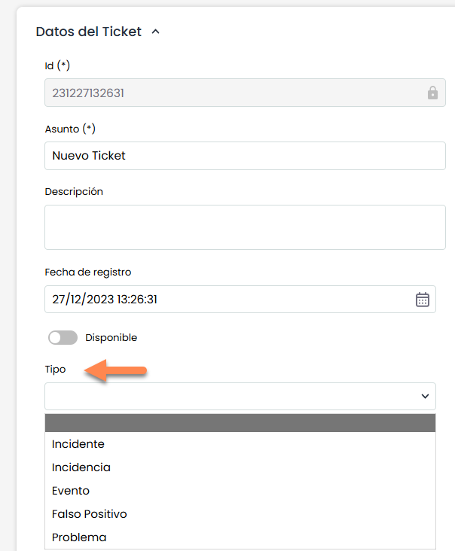Click inside the Descripción text area
455x551 pixels.
[245, 227]
